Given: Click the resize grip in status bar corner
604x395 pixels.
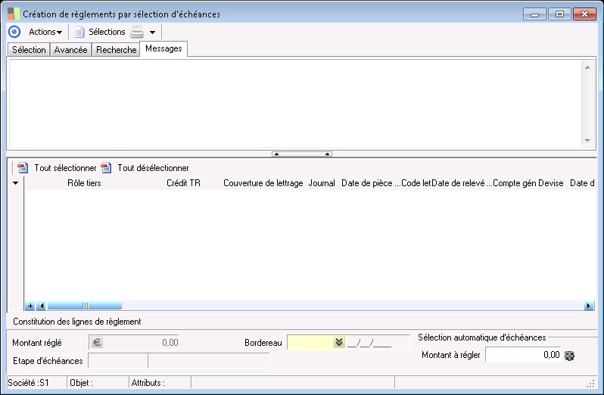Looking at the screenshot, I should 590,384.
